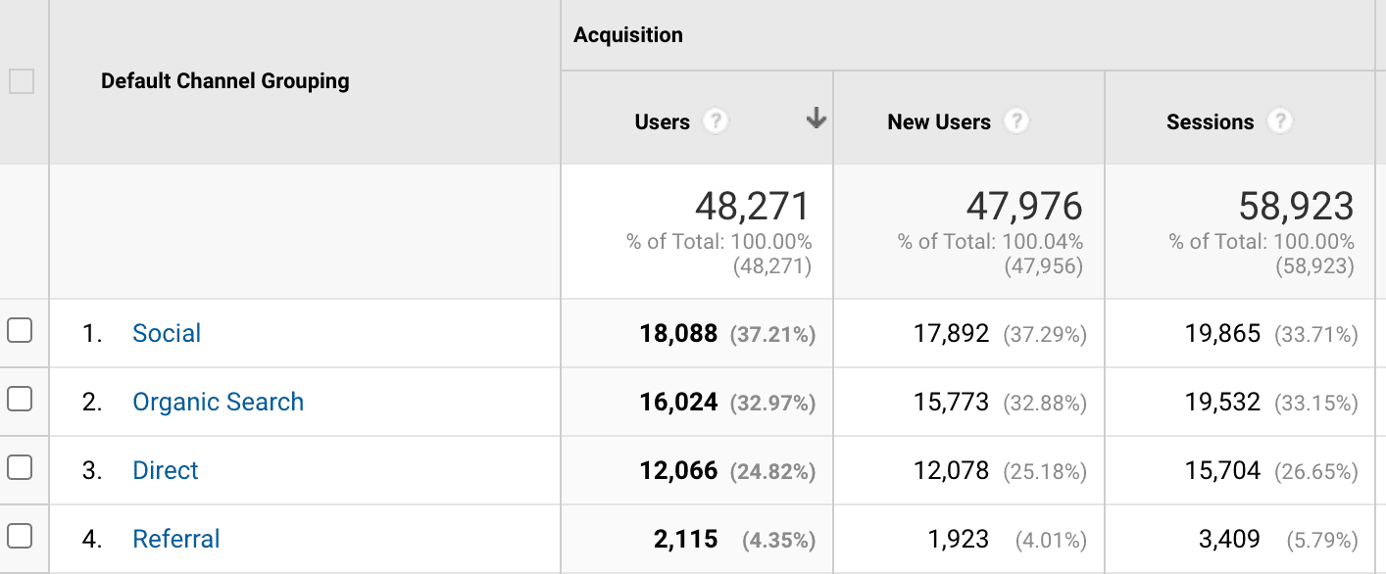Enable the Referral row checkbox
Image resolution: width=1386 pixels, height=574 pixels.
[20, 536]
